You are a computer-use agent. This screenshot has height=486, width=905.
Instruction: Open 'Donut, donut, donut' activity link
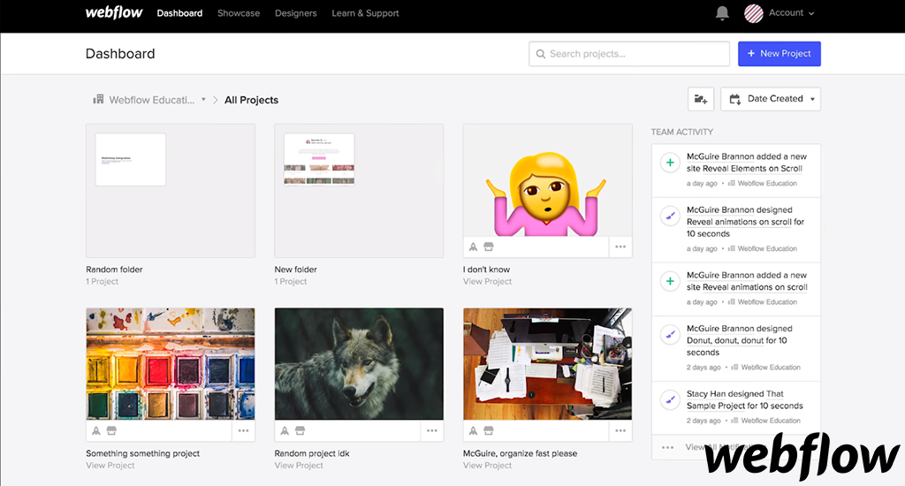(725, 340)
